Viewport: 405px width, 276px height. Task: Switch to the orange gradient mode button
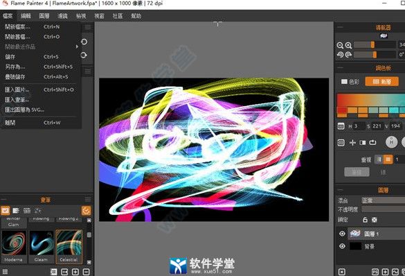click(381, 82)
